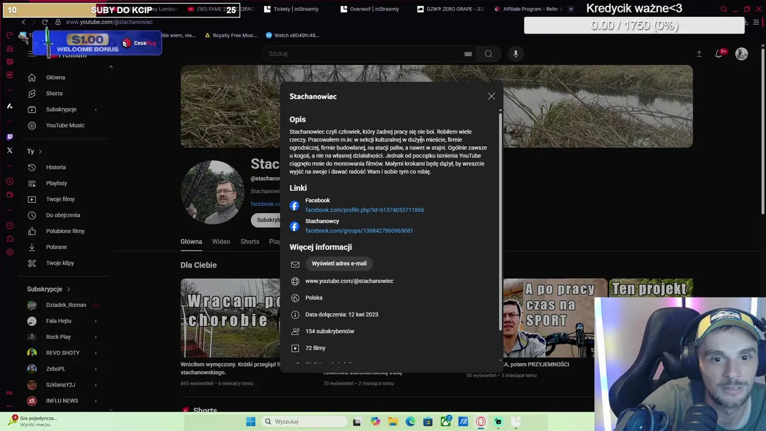Image resolution: width=766 pixels, height=431 pixels.
Task: Open Twoje filmy in the sidebar
Action: (62, 199)
